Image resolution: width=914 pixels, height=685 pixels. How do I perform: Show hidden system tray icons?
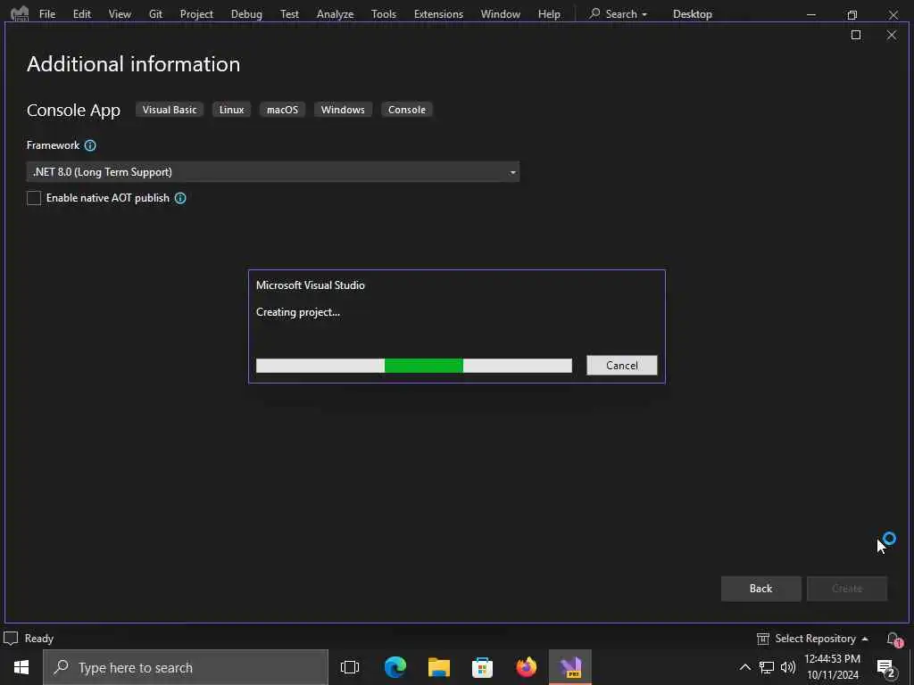point(744,667)
